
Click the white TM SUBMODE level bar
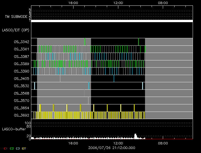112,21
